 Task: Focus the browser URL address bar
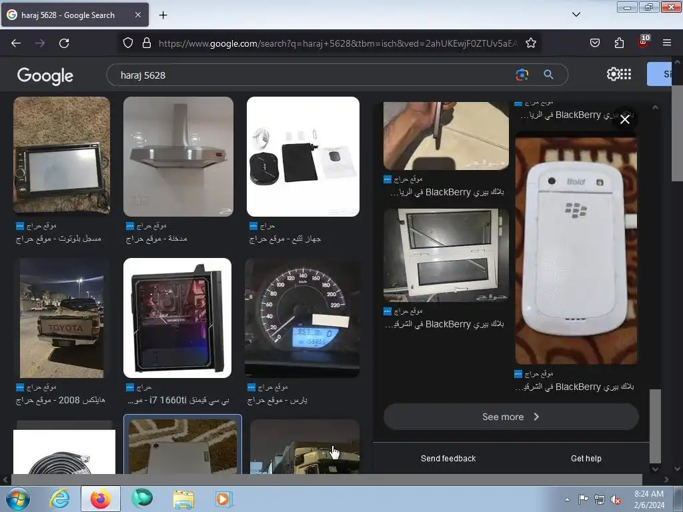click(x=337, y=43)
